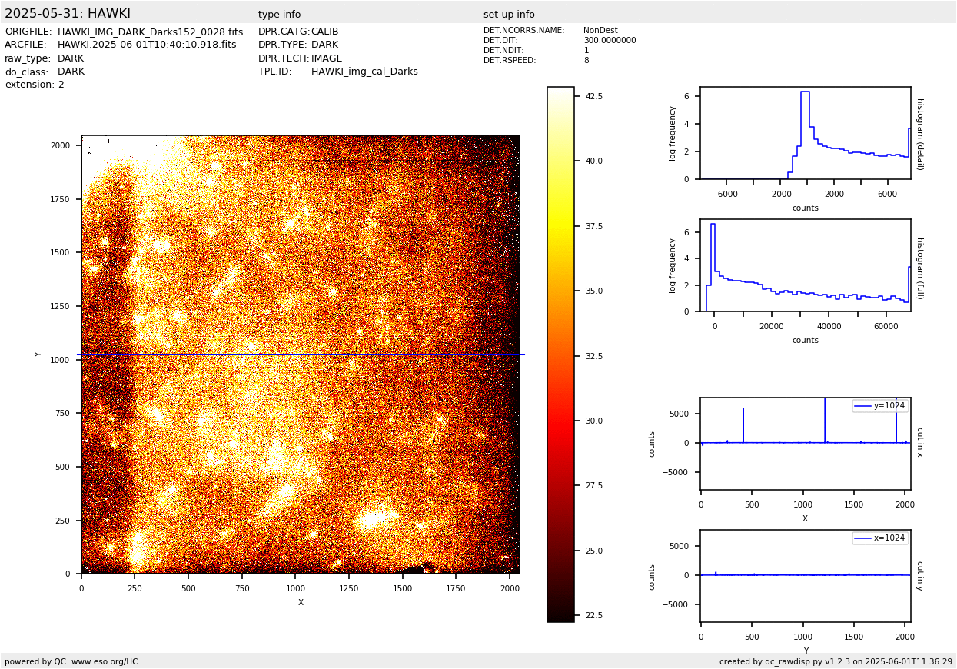Click the ORIGFILE name HAWKI_IMG_DARK_Darks152_0028.fits

(x=150, y=32)
